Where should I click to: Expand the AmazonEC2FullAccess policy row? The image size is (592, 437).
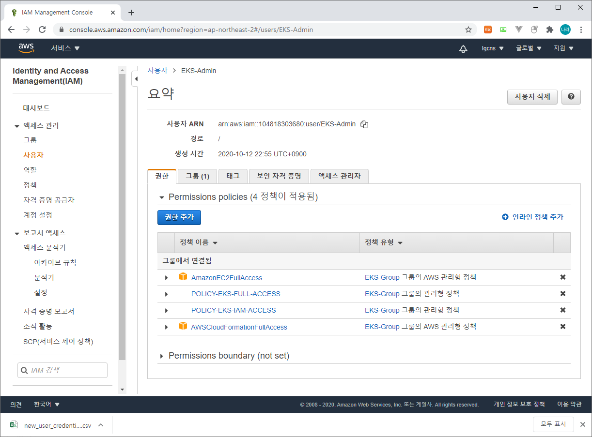pos(166,278)
